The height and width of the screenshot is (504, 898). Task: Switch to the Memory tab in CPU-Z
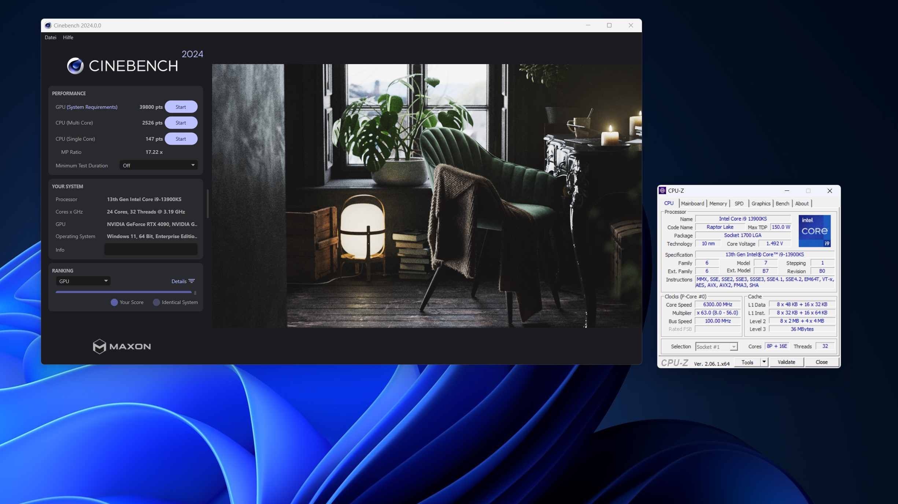[x=718, y=204]
